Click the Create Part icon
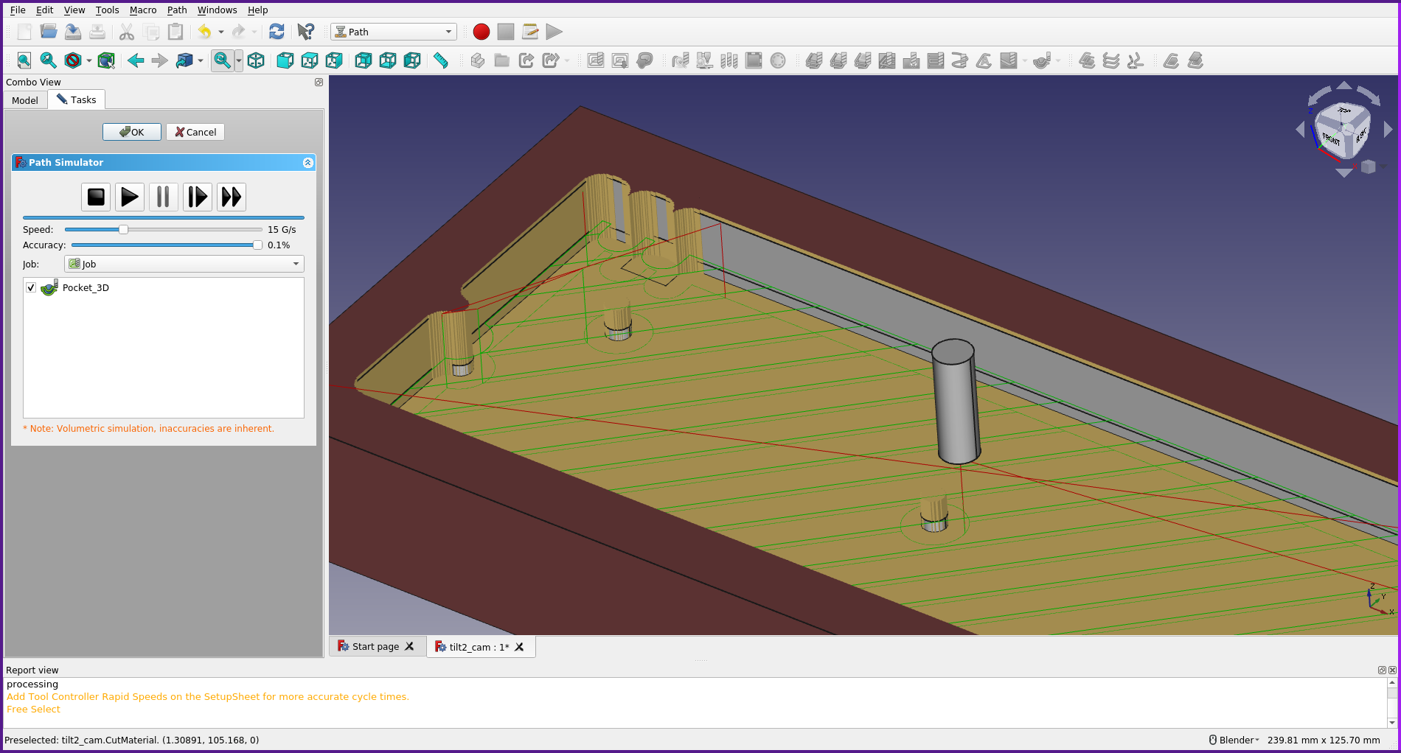Screen dimensions: 1401x753 coord(478,60)
